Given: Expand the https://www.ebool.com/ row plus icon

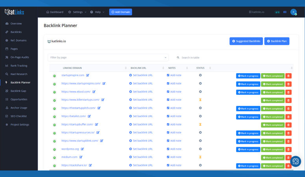Looking at the screenshot, I should tap(54, 92).
